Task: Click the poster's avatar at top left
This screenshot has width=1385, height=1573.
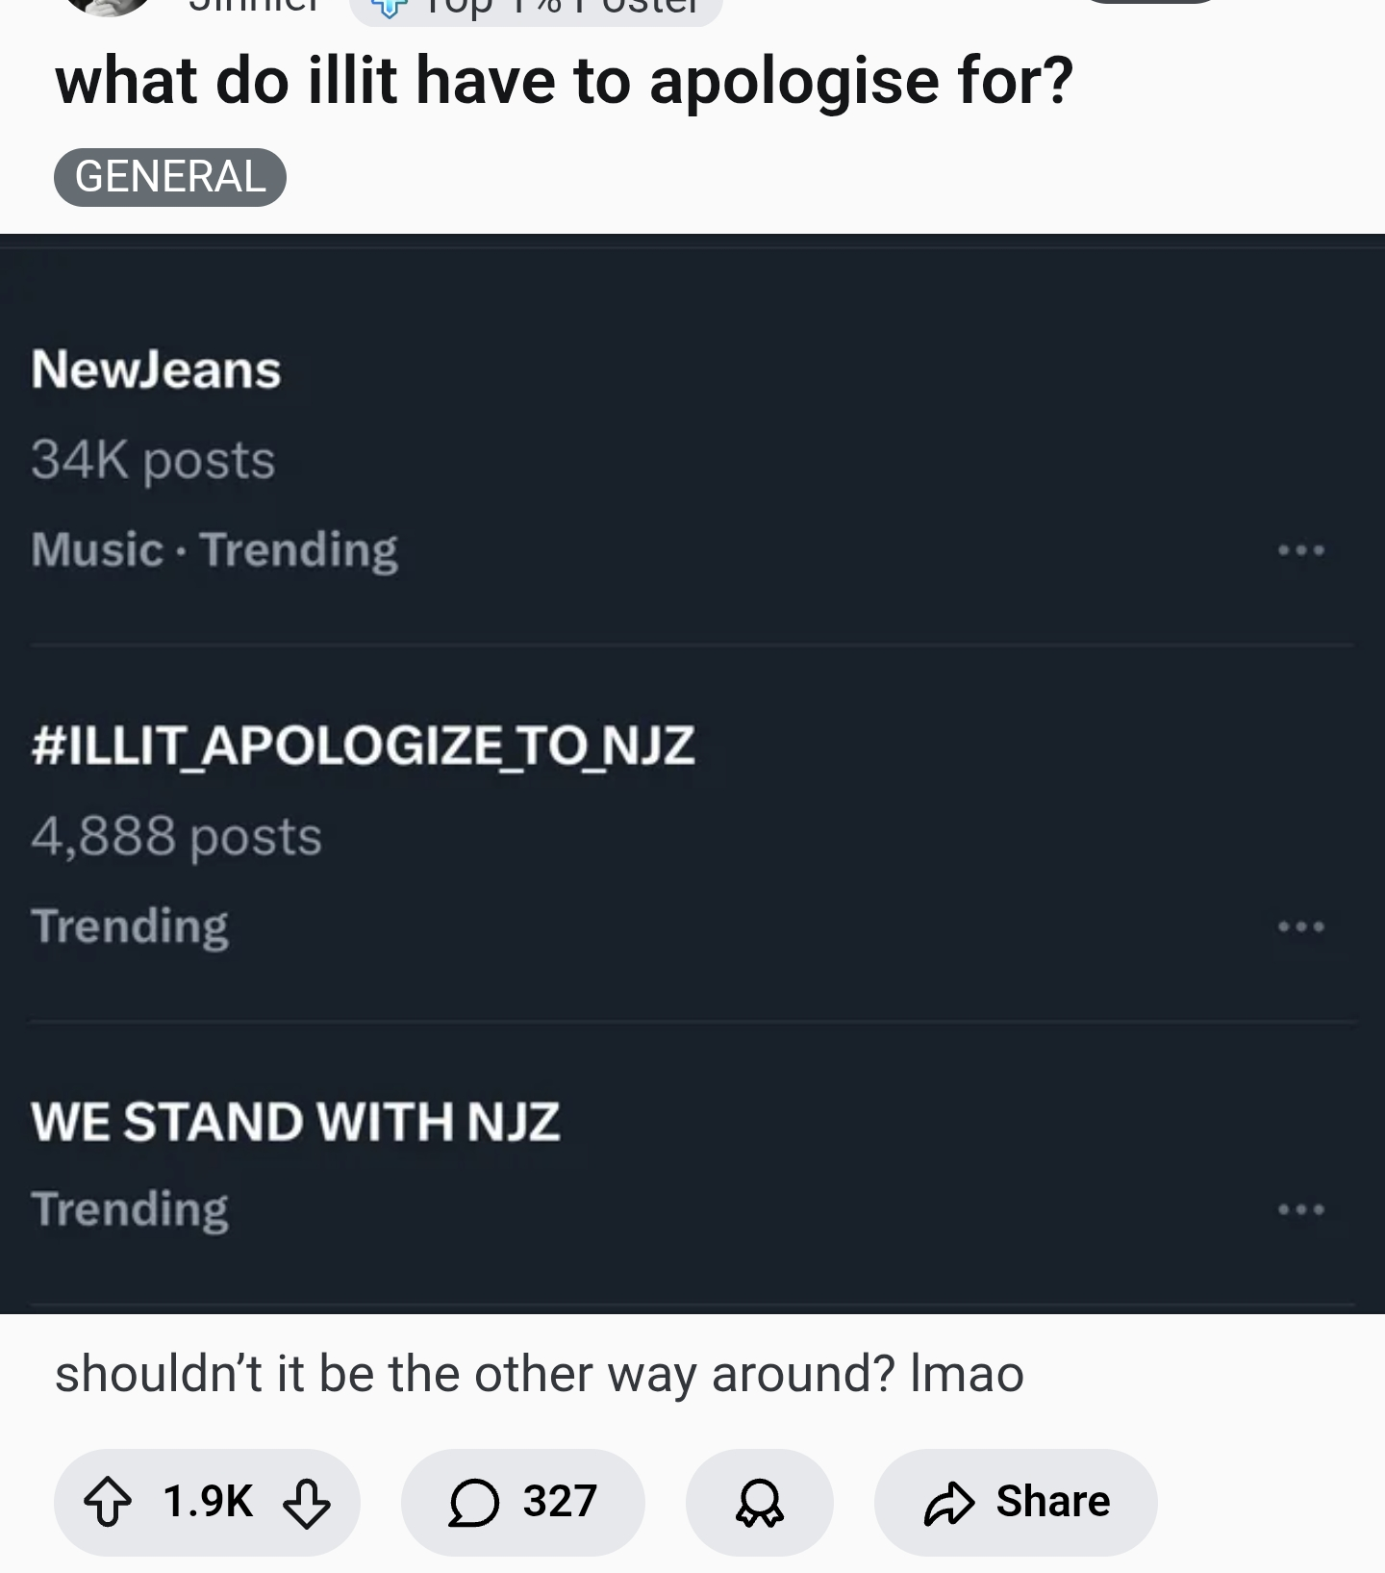Action: (x=106, y=6)
